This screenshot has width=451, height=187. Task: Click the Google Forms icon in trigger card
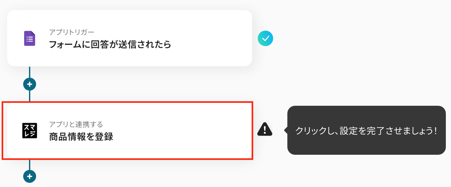[x=30, y=39]
